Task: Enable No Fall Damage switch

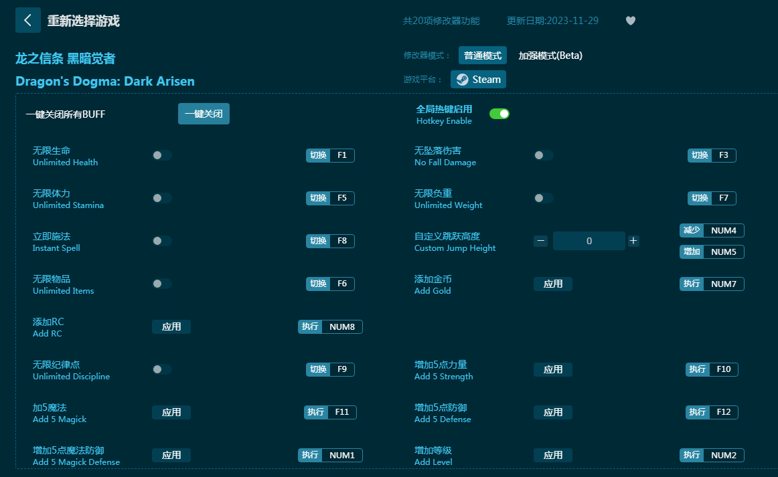Action: point(543,155)
